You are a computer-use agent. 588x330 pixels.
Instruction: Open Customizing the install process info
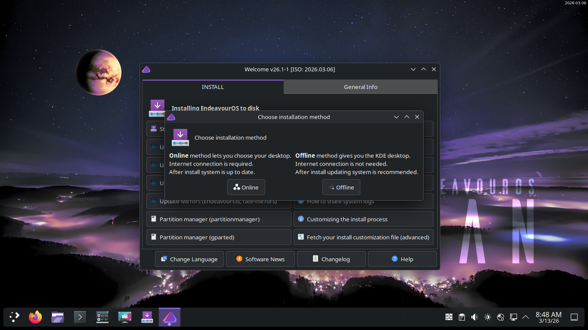(363, 219)
